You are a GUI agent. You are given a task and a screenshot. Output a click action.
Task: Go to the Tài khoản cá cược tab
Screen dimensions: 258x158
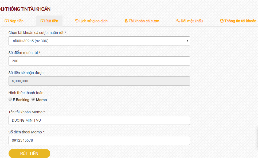pyautogui.click(x=142, y=21)
